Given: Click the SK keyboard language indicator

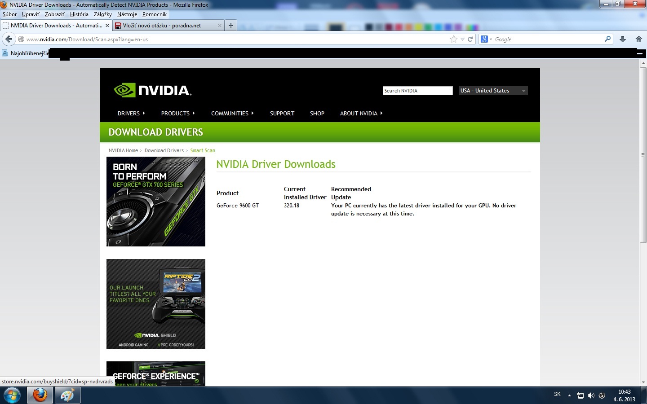Looking at the screenshot, I should [557, 394].
